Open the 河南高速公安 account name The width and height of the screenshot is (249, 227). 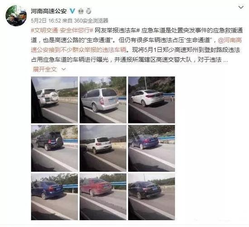[48, 11]
